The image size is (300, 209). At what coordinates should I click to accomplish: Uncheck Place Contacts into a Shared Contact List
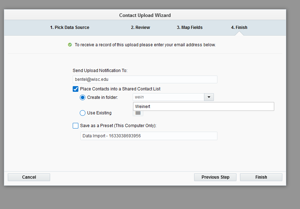tap(76, 89)
